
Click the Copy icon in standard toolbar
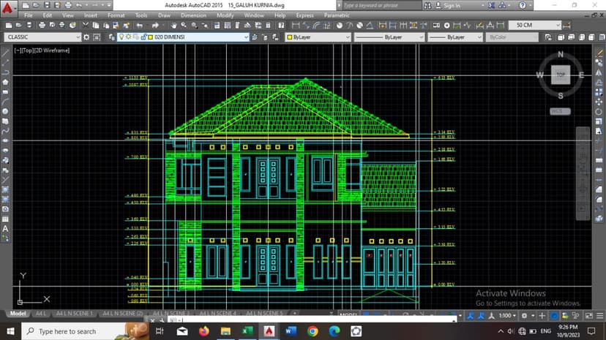(95, 26)
